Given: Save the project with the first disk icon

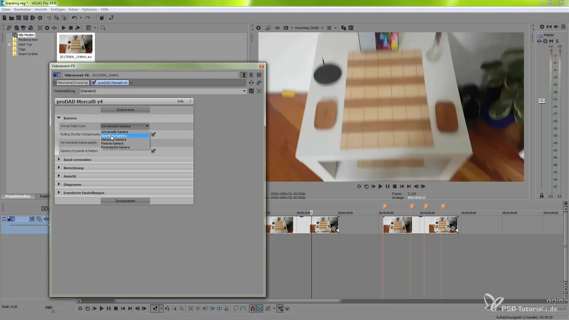Looking at the screenshot, I should point(19,18).
